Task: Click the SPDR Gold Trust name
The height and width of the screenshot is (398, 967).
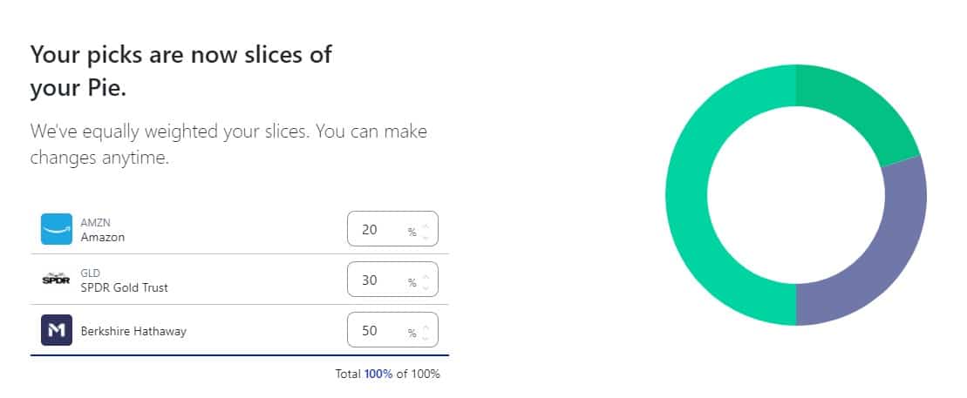Action: pyautogui.click(x=124, y=287)
